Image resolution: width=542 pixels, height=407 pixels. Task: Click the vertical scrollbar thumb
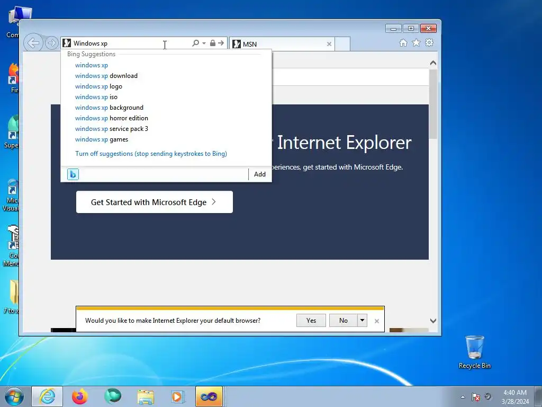coord(433,104)
